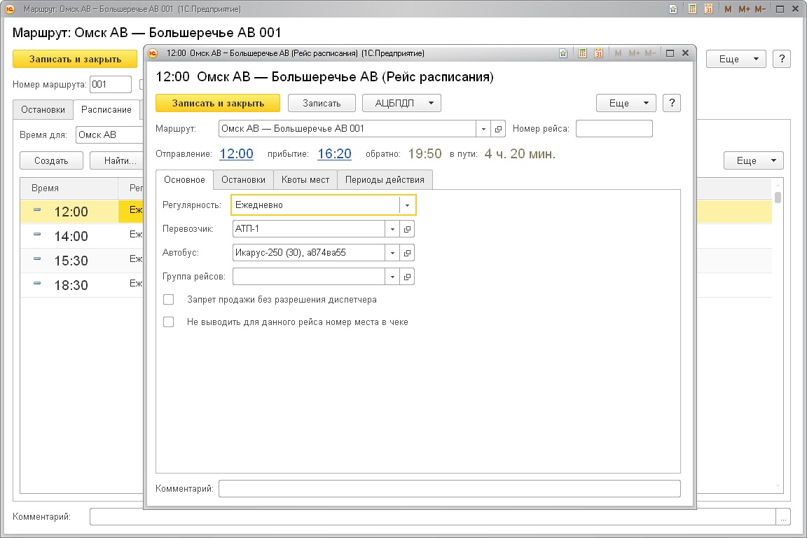Enable Запрет продажи без разрешения диспетчера
Viewport: 807px width, 538px height.
coord(168,300)
